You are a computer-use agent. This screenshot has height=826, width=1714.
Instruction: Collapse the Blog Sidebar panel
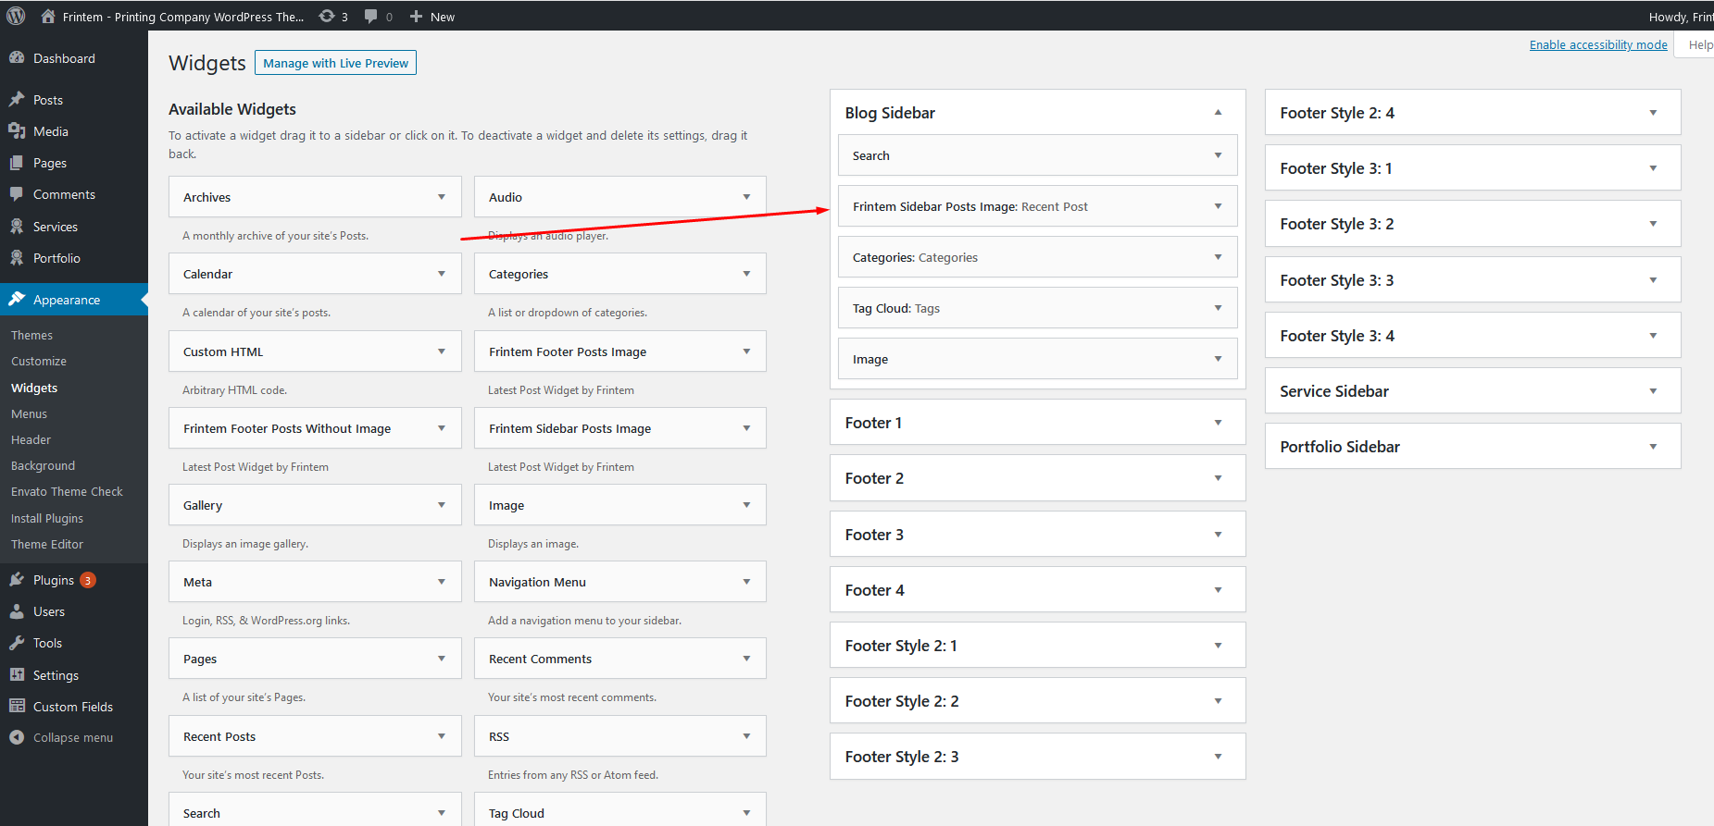pos(1218,113)
